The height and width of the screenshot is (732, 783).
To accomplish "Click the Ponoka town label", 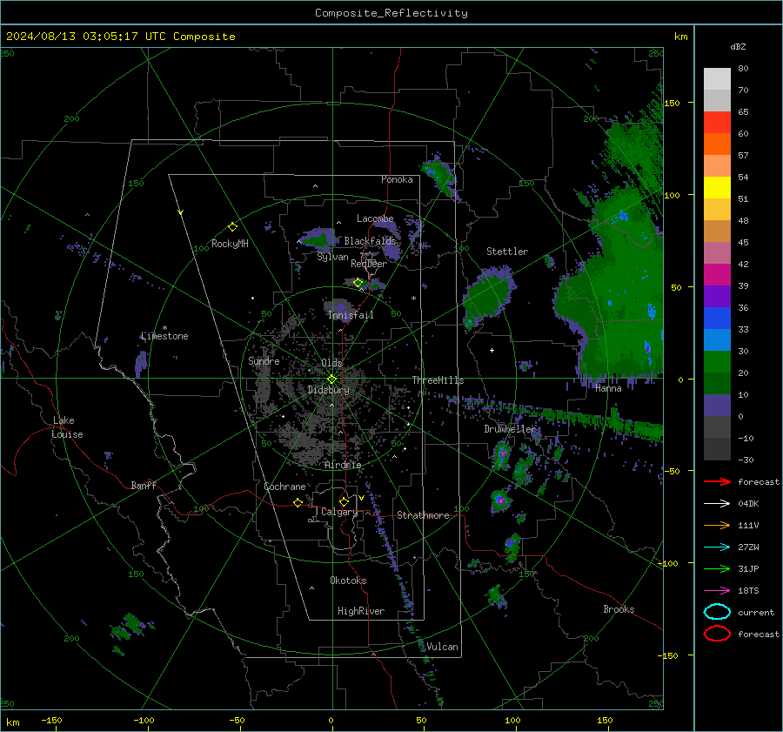I will coord(397,179).
